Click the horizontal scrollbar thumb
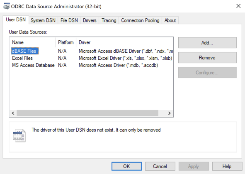 87,113
